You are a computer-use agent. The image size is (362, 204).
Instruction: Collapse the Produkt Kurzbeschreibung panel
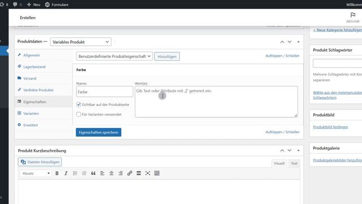point(298,151)
